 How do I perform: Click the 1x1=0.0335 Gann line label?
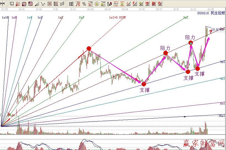click(118, 17)
